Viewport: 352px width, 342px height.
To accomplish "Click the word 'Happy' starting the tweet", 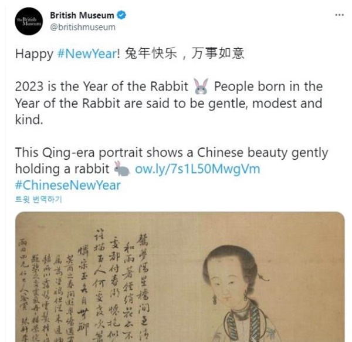I will click(34, 54).
